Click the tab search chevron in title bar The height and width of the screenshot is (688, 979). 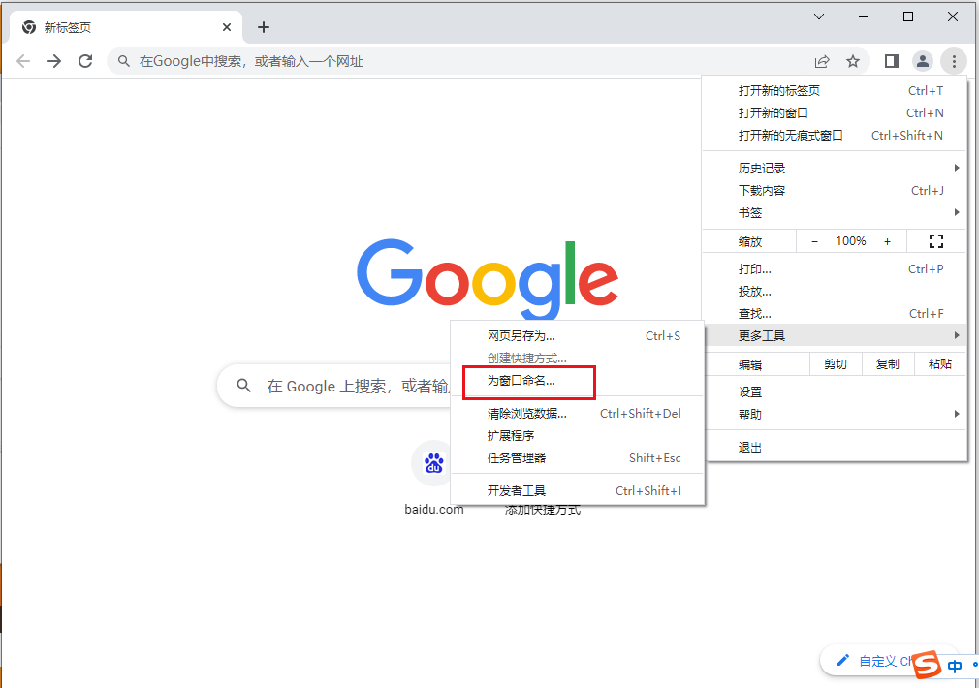[x=819, y=16]
